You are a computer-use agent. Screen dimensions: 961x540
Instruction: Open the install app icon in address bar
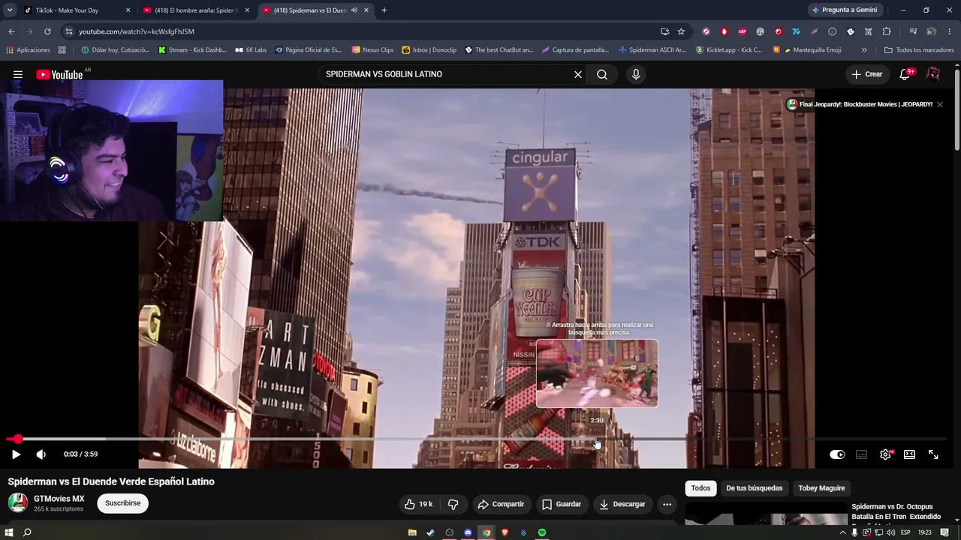click(x=664, y=31)
